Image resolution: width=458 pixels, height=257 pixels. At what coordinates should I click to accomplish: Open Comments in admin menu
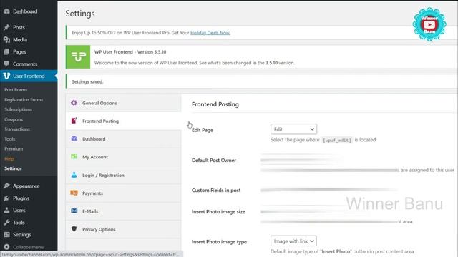25,64
